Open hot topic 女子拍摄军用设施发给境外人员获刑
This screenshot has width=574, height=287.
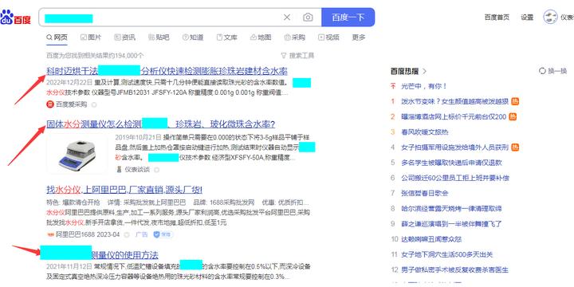click(x=455, y=147)
